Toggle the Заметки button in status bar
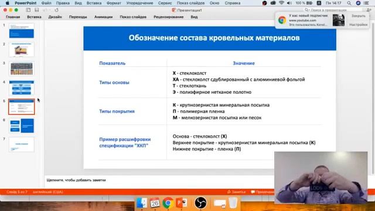Image resolution: width=375 pixels, height=211 pixels. pos(236,192)
